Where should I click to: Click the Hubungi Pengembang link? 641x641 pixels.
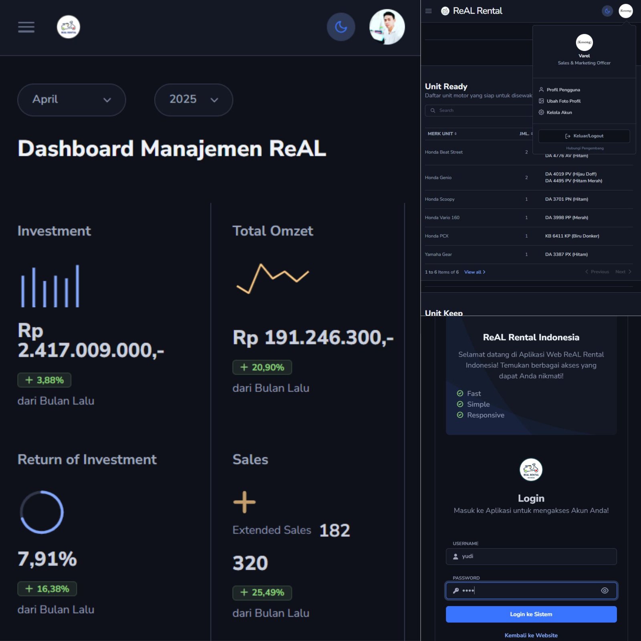pyautogui.click(x=585, y=148)
